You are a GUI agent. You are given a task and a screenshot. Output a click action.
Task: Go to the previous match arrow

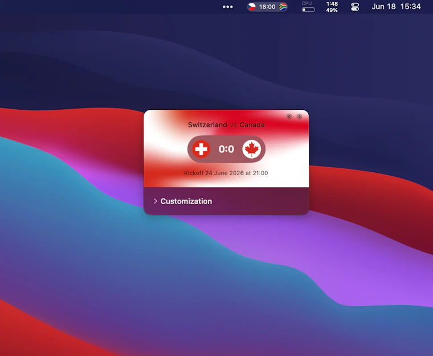[289, 117]
